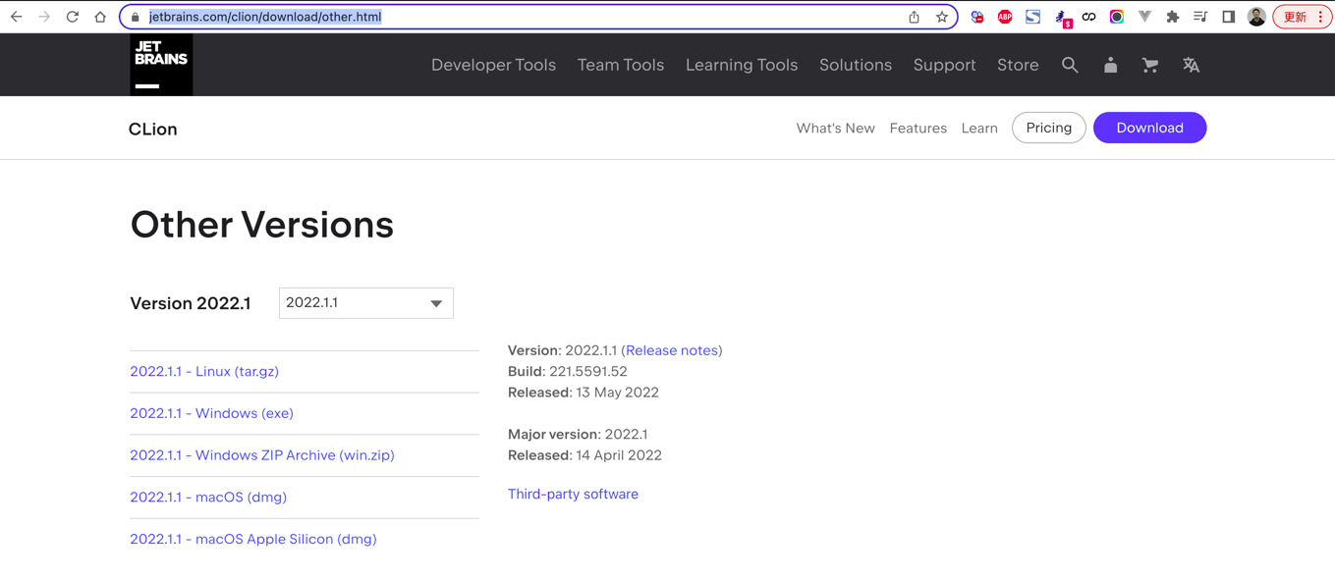This screenshot has height=579, width=1335.
Task: Open the shopping cart
Action: point(1150,65)
